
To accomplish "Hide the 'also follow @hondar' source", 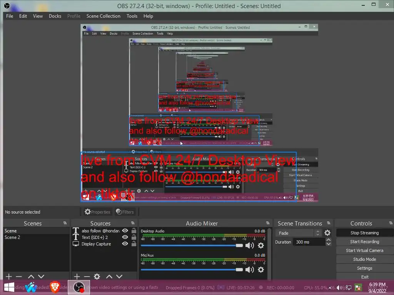I will (x=125, y=230).
